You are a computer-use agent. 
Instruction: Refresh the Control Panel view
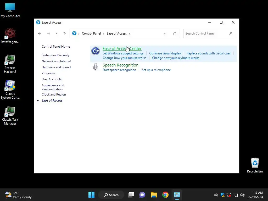175,34
